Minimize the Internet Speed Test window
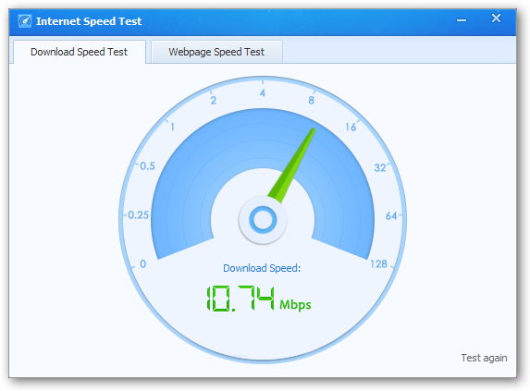The height and width of the screenshot is (391, 530). tap(462, 20)
